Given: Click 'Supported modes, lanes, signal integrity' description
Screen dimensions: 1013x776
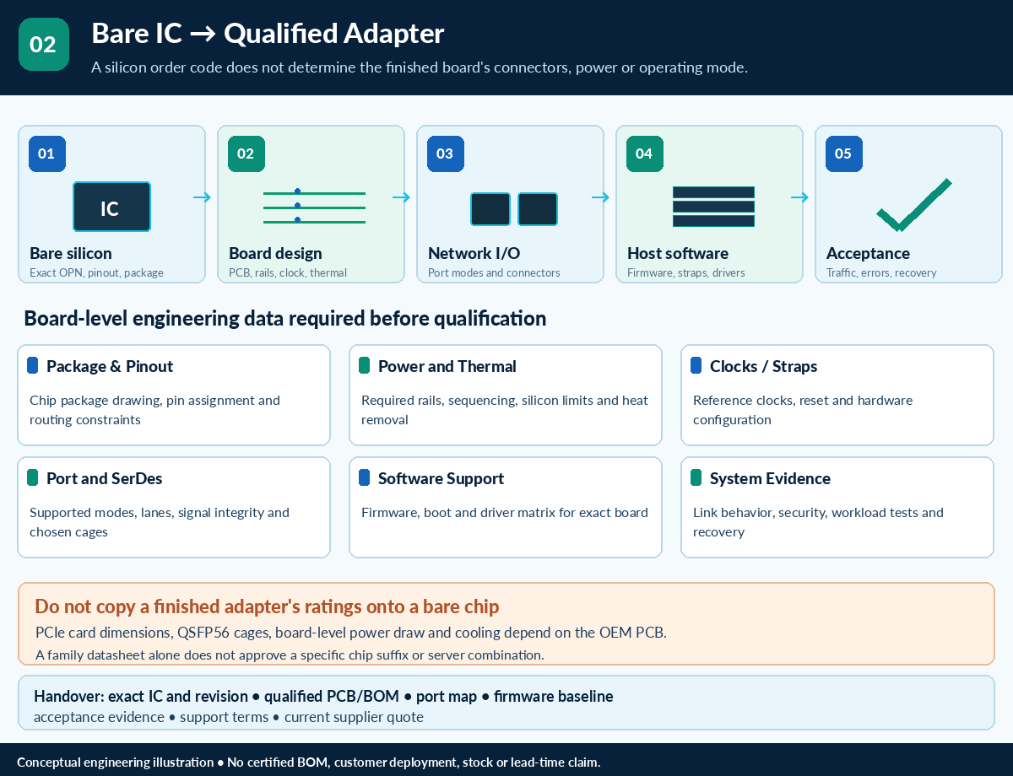Looking at the screenshot, I should point(160,522).
